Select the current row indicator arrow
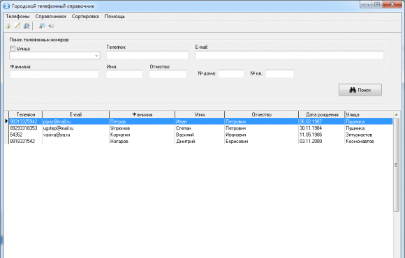The height and width of the screenshot is (258, 405). [6, 121]
